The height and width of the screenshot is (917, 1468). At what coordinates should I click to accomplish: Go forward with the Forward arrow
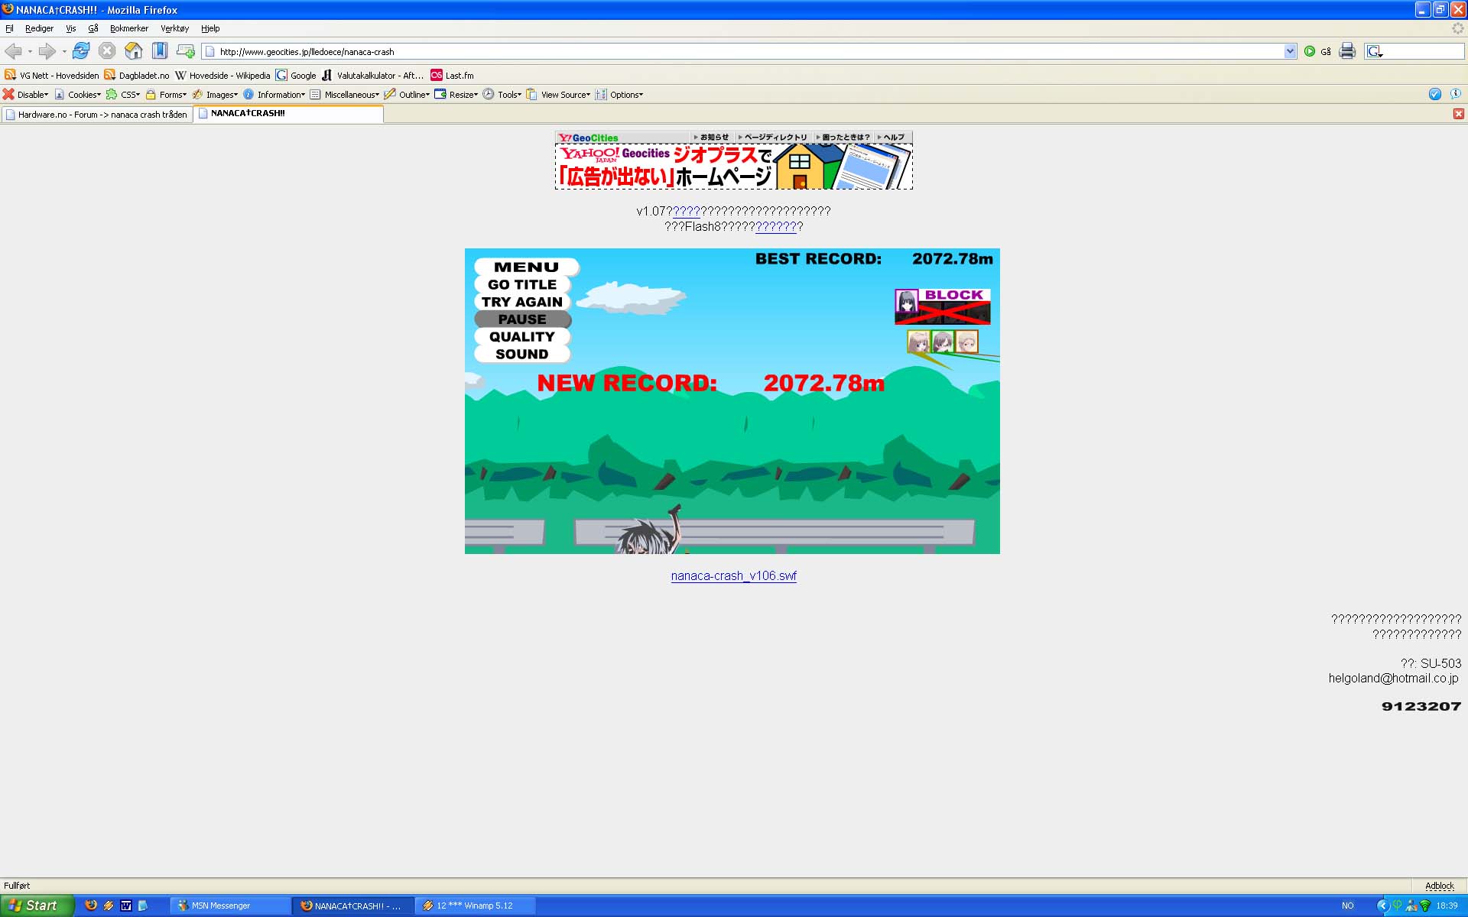(47, 51)
